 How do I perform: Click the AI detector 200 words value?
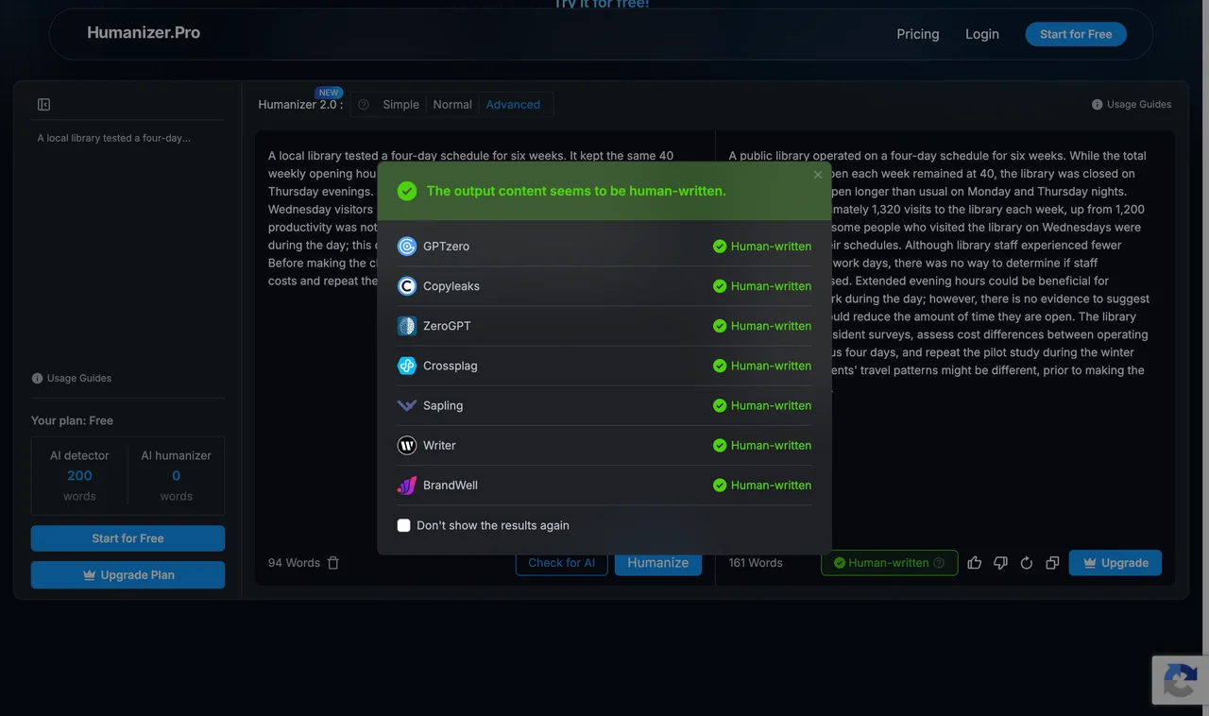click(x=79, y=476)
